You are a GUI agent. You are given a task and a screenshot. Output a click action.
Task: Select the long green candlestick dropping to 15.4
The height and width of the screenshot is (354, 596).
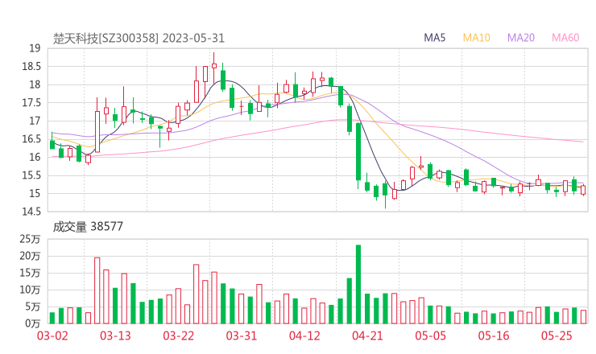[358, 156]
